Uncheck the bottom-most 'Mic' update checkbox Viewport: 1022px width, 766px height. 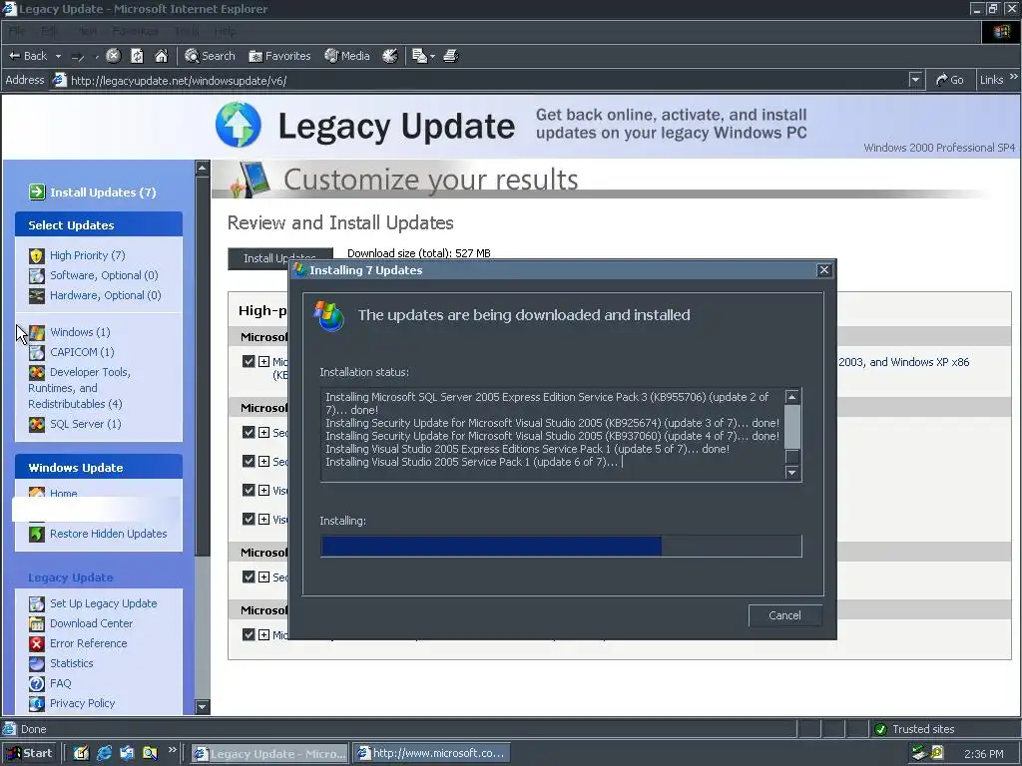[249, 634]
